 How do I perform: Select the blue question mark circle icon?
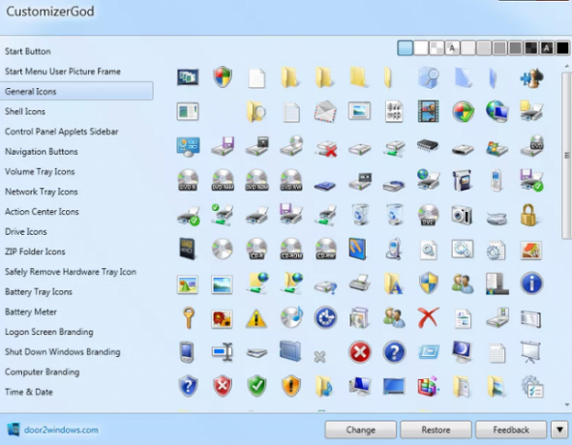point(394,352)
